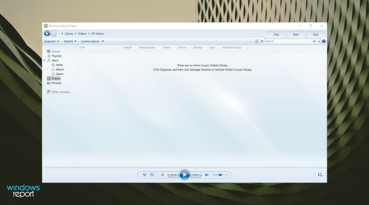Open the Create playlist button
This screenshot has height=205, width=369.
(x=90, y=41)
